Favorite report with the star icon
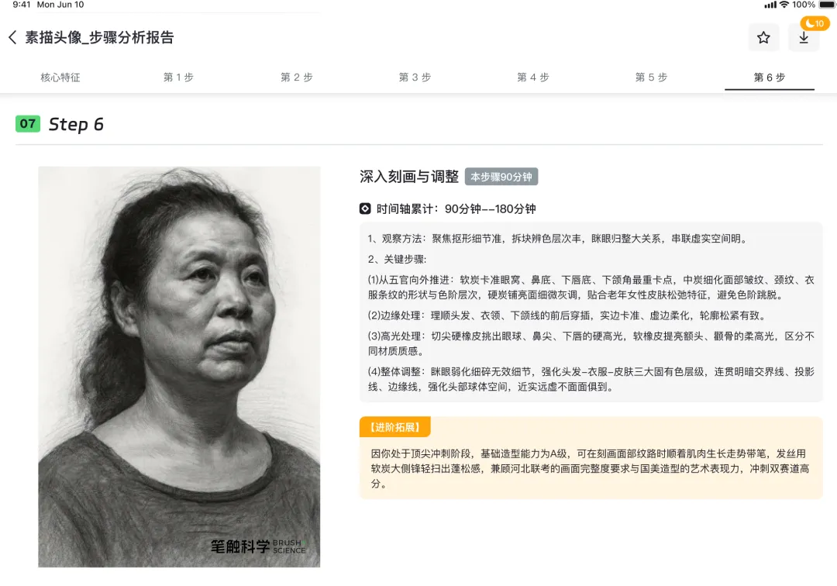The image size is (837, 586). 763,37
